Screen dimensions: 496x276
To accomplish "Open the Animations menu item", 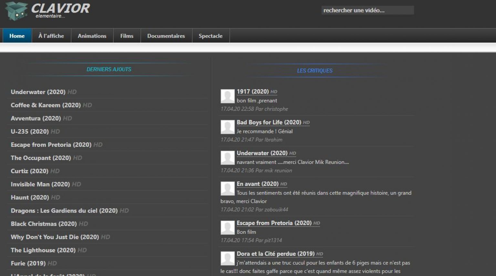I will [92, 36].
